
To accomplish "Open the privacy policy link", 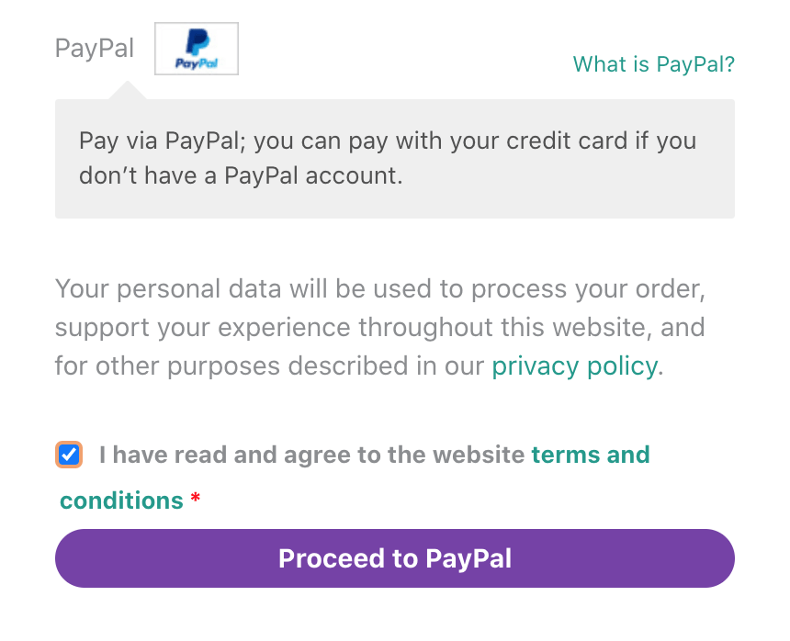I will [x=575, y=366].
